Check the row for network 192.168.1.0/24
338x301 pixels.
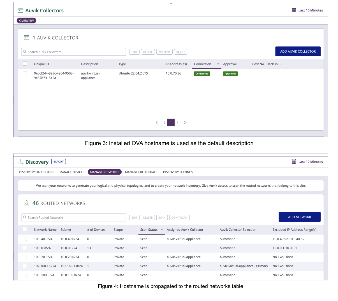25,266
